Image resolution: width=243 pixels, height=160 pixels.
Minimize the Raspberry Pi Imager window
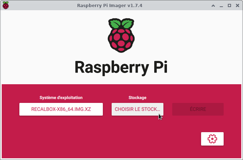point(221,6)
